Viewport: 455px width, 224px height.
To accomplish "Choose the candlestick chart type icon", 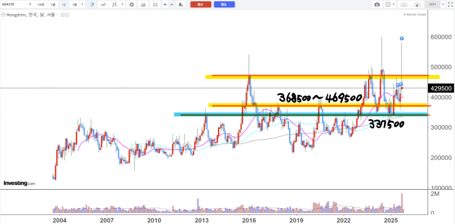I will pos(92,4).
